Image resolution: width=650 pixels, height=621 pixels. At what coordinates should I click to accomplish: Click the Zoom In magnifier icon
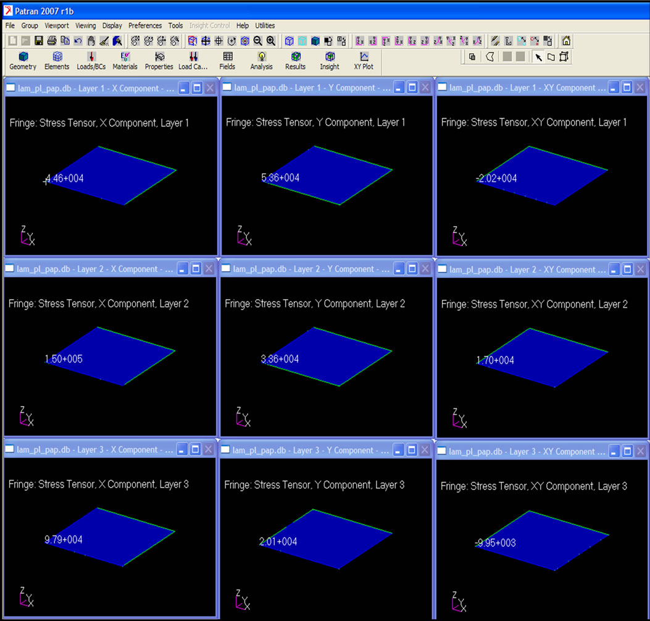(270, 41)
